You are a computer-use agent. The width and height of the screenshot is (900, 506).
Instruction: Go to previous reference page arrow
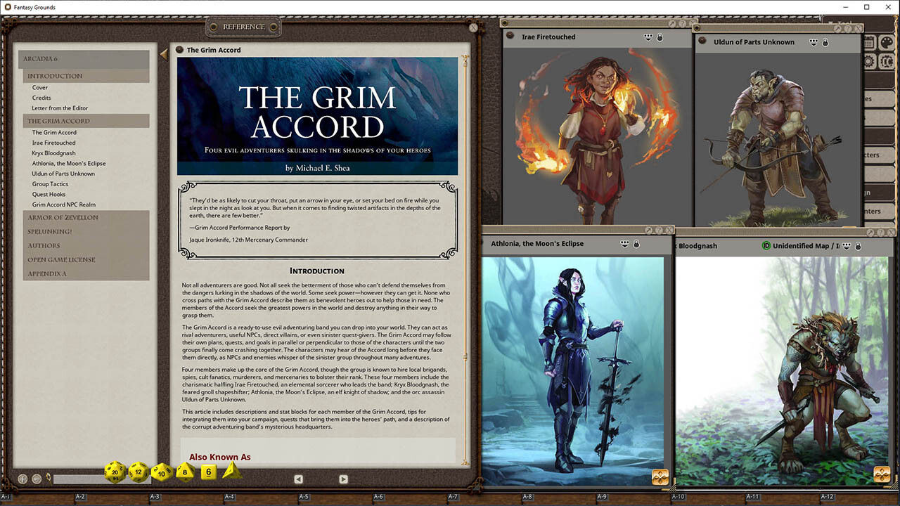click(298, 479)
